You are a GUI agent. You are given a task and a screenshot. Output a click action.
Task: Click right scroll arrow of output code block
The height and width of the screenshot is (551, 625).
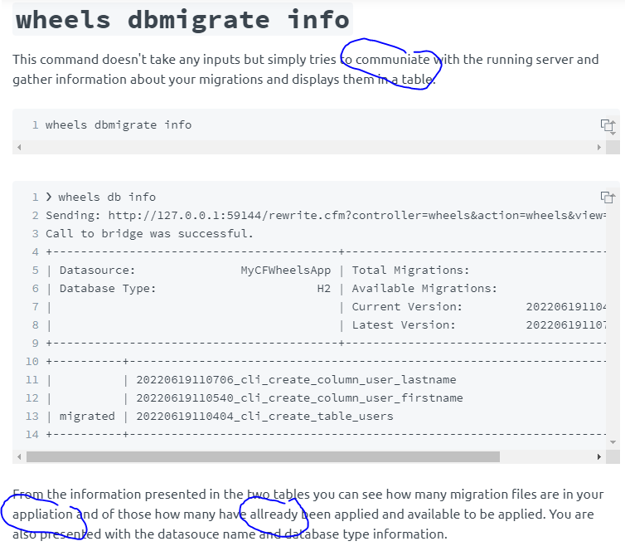pyautogui.click(x=598, y=456)
